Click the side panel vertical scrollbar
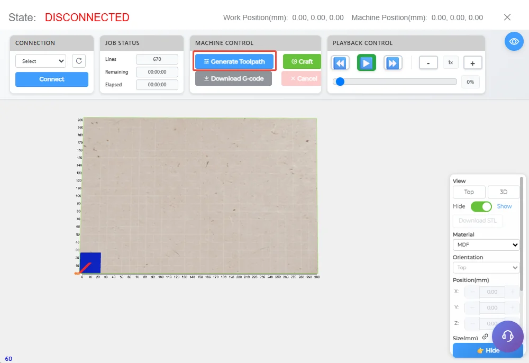Screen dimensions: 529x363 (x=522, y=233)
